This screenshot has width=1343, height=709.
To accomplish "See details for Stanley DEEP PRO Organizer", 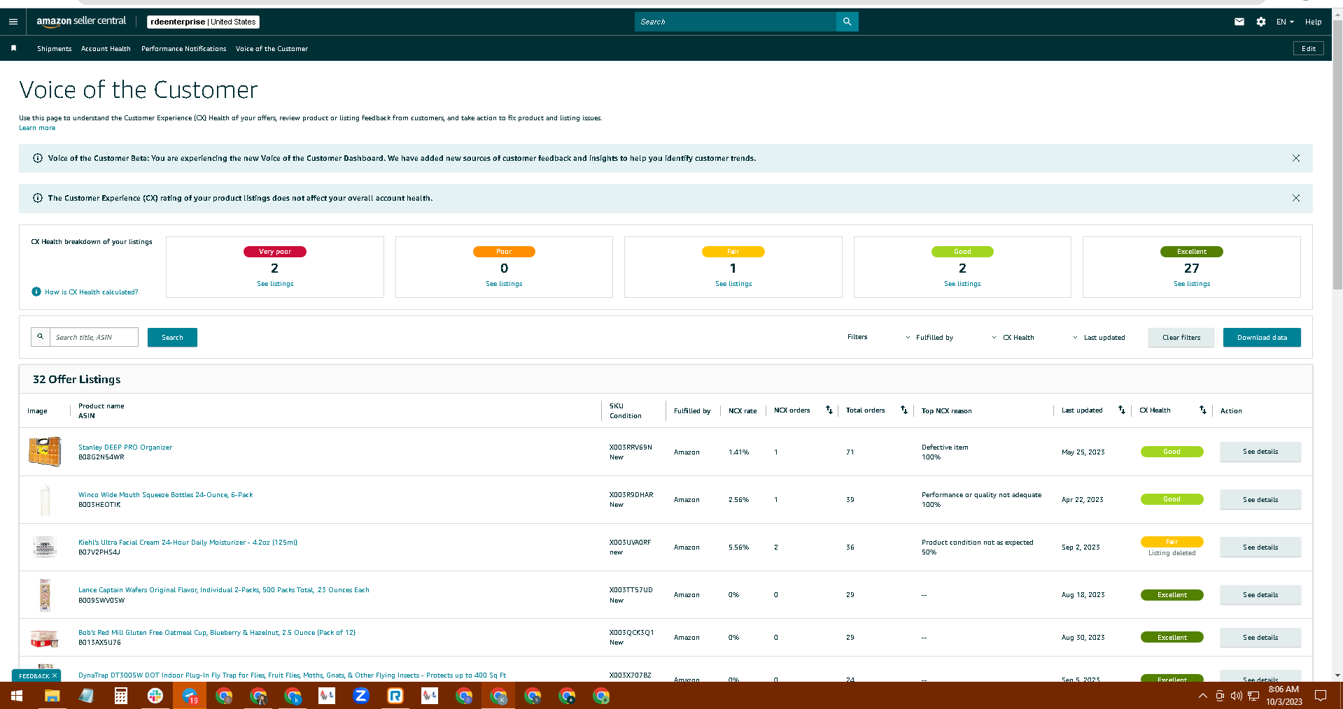I will (x=1260, y=452).
